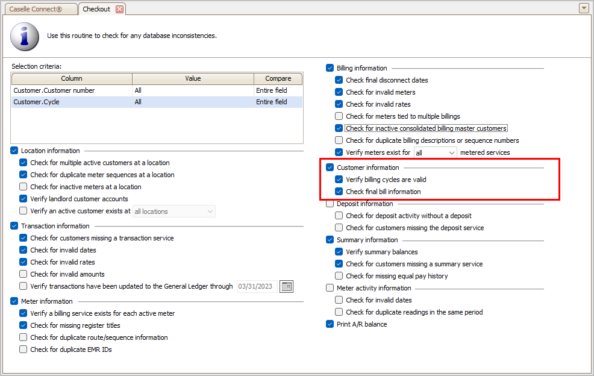Click the Column header in selection criteria
Viewport: 594px width, 376px height.
(x=72, y=78)
